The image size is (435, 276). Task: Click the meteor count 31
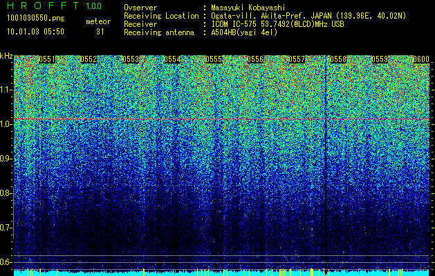100,32
